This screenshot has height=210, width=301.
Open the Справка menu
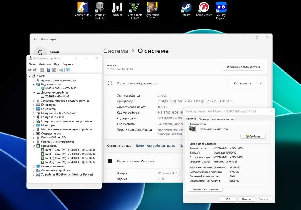67,64
